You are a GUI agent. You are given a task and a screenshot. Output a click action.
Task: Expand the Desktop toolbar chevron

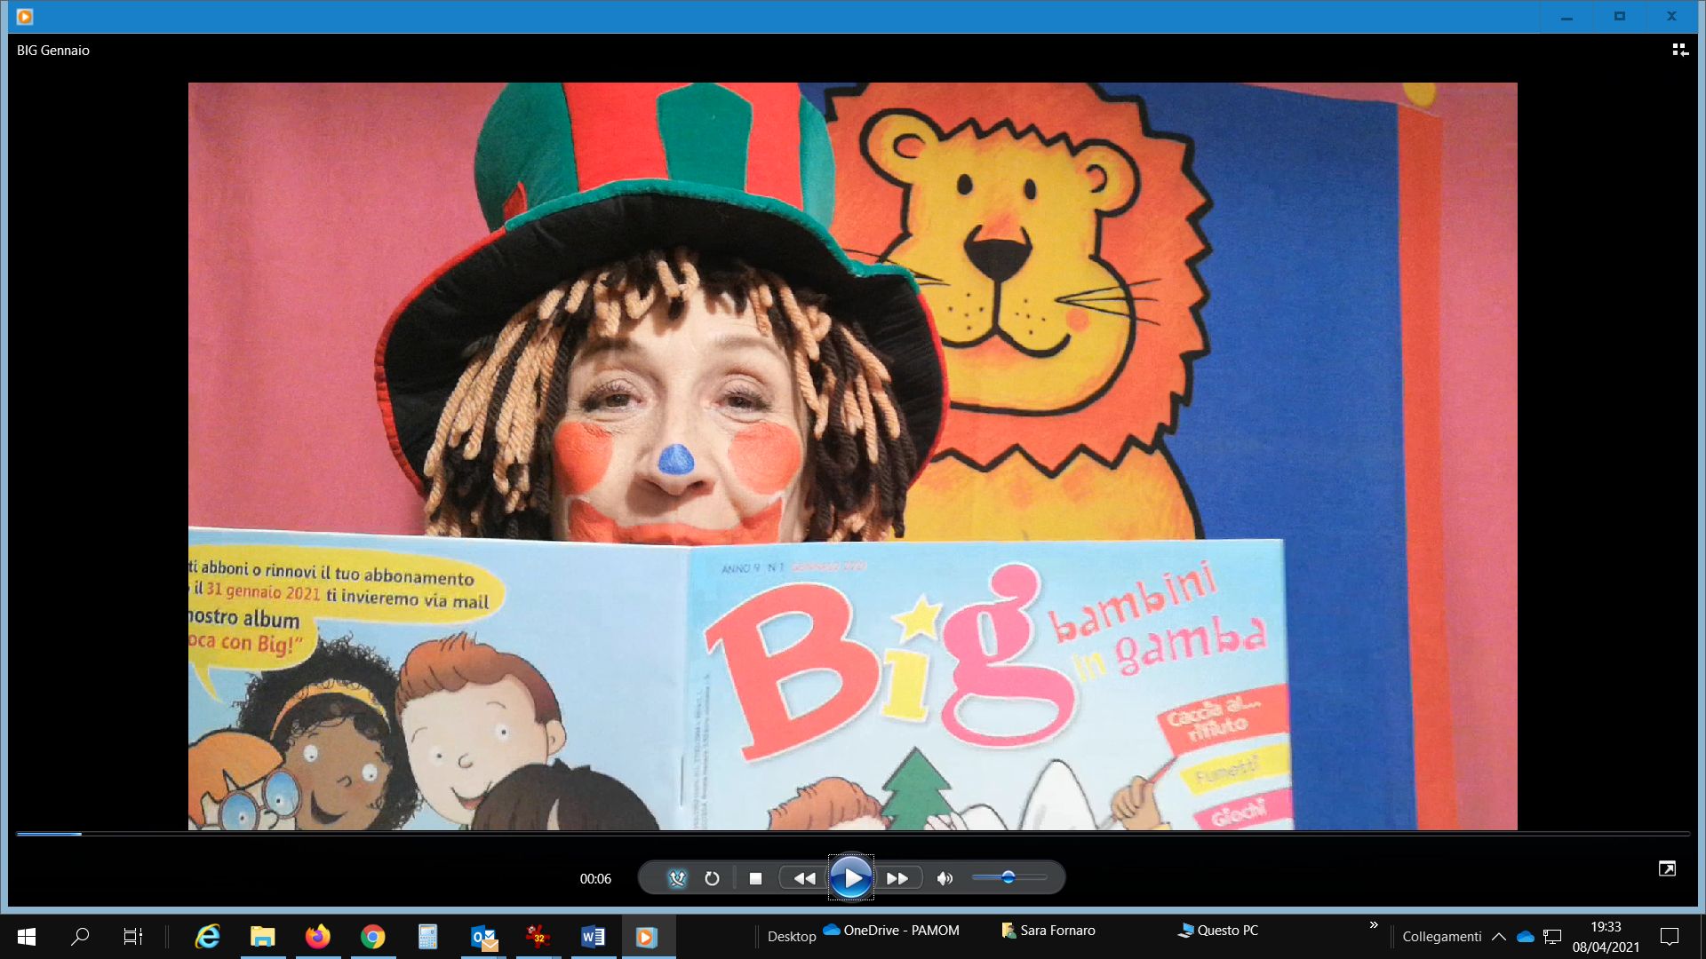(x=1374, y=925)
